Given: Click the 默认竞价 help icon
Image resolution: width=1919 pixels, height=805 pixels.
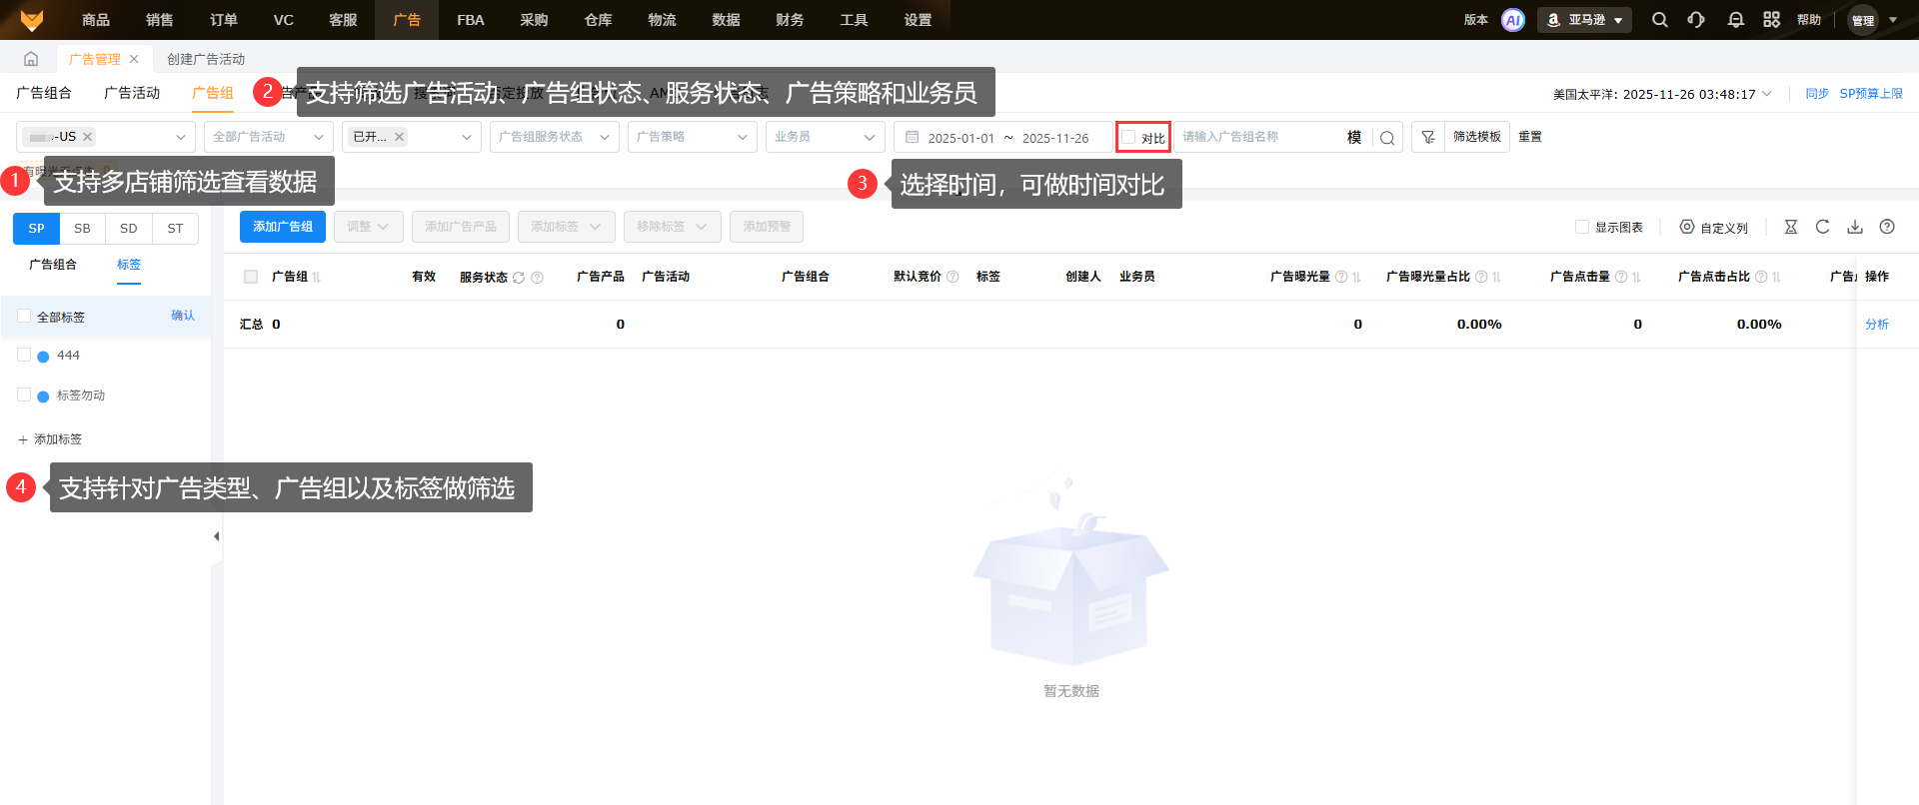Looking at the screenshot, I should click(x=953, y=277).
